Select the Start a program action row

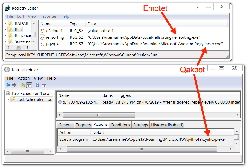[x=146, y=139]
